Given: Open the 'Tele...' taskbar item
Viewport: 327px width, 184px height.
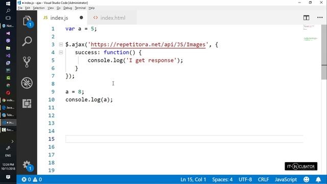Looking at the screenshot, I should tap(8, 115).
